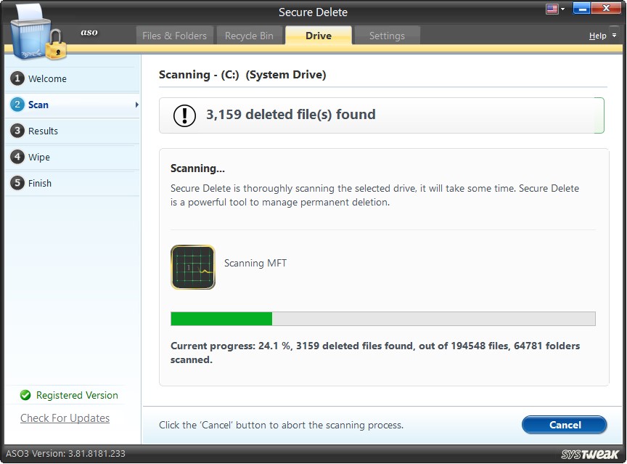The height and width of the screenshot is (464, 627).
Task: Click the Scanning MFT monitor icon
Action: [192, 267]
